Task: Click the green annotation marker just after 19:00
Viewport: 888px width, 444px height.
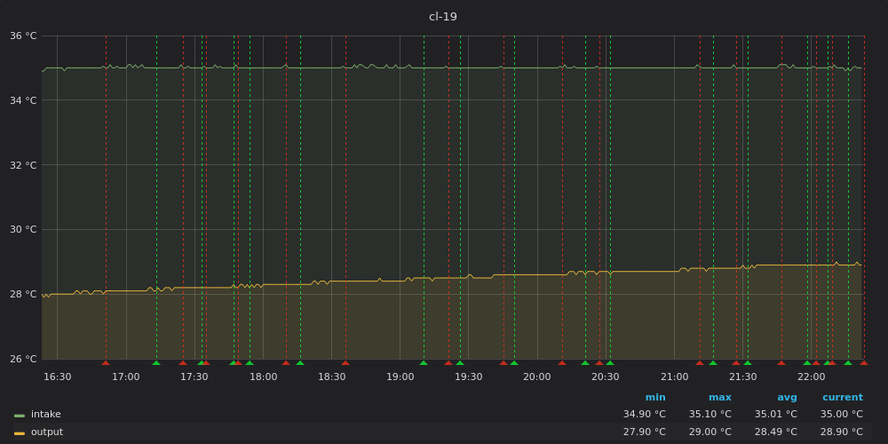Action: (424, 362)
